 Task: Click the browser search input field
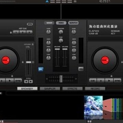click(64, 93)
